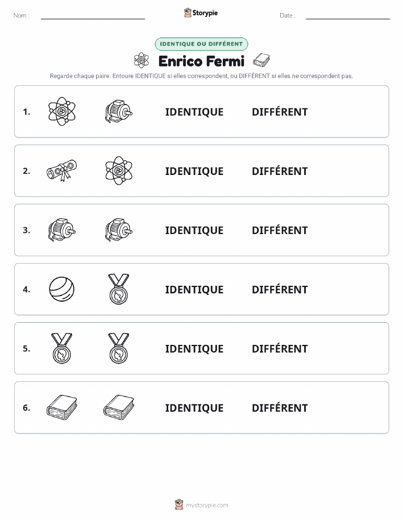The height and width of the screenshot is (521, 403).
Task: Click the left motor icon in row 3
Action: (62, 230)
